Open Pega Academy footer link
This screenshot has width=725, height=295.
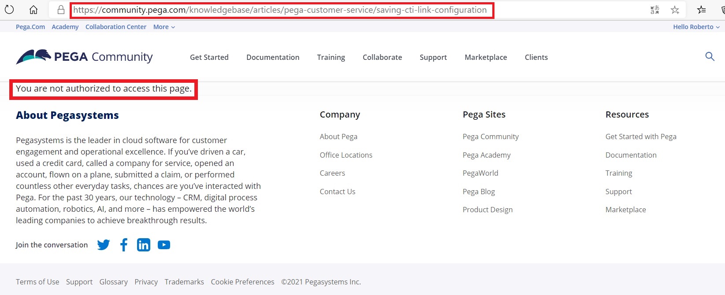point(487,155)
